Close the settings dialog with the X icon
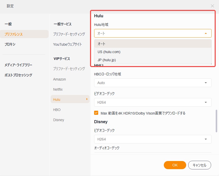219x176 pixels. point(212,6)
